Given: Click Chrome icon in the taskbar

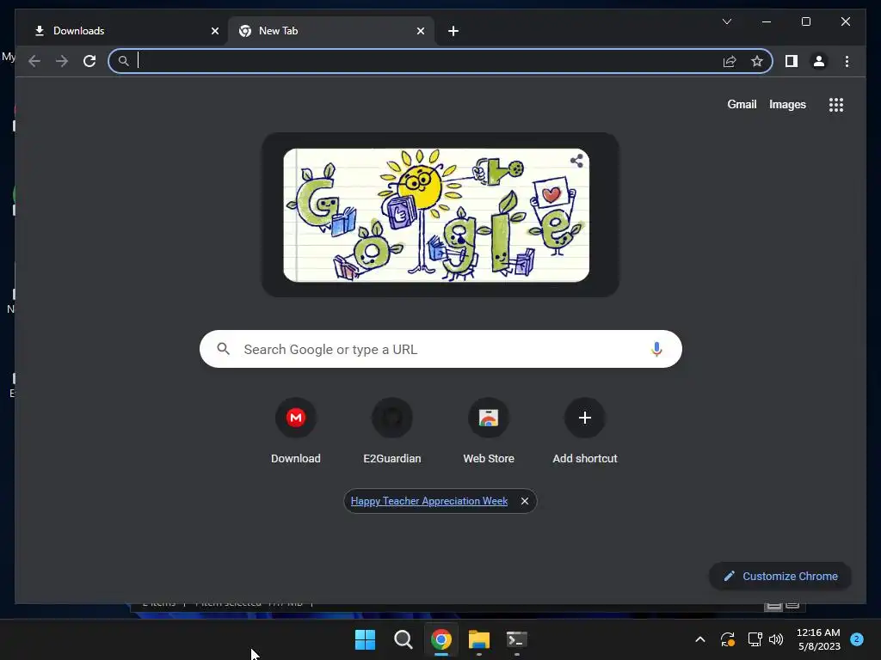Looking at the screenshot, I should pyautogui.click(x=441, y=639).
